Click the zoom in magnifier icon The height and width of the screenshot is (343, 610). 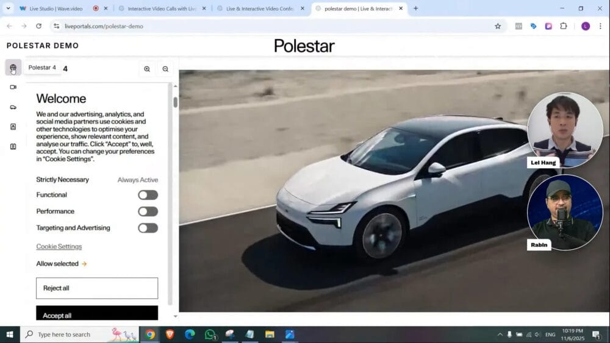[x=147, y=69]
